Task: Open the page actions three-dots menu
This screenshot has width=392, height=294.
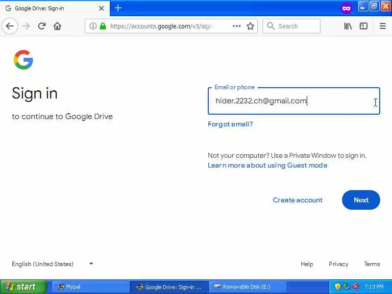Action: tap(237, 26)
